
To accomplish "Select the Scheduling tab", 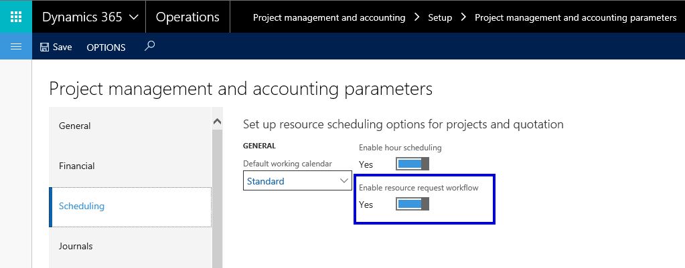I will click(x=82, y=206).
